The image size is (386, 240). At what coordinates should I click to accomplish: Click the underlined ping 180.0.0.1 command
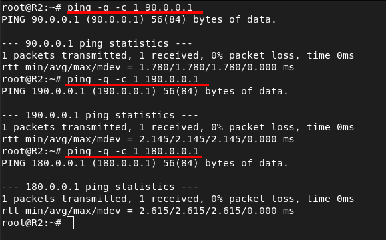pos(133,151)
